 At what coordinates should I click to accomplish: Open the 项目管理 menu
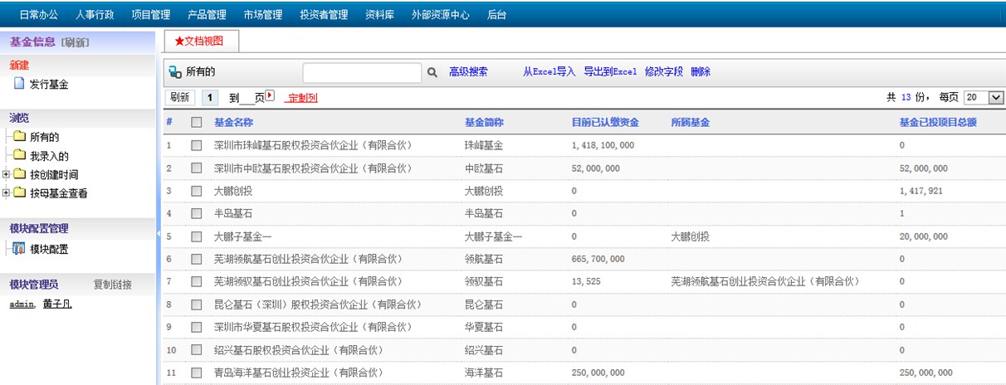[151, 15]
